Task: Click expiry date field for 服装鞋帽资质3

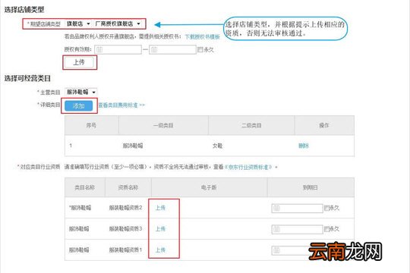Action: pyautogui.click(x=297, y=229)
